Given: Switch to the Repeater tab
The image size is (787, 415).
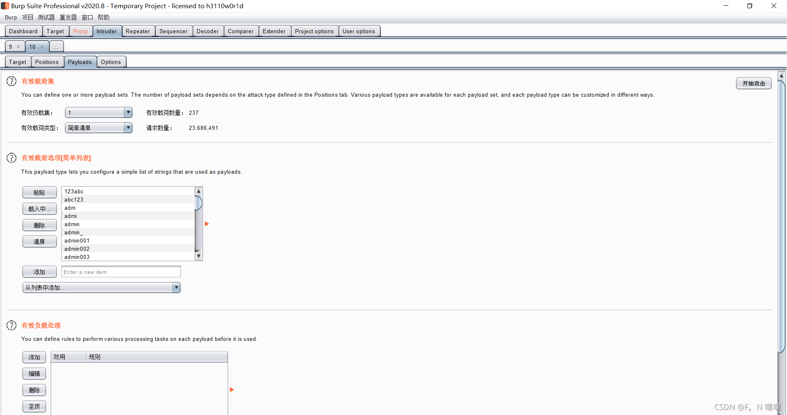Looking at the screenshot, I should (138, 31).
